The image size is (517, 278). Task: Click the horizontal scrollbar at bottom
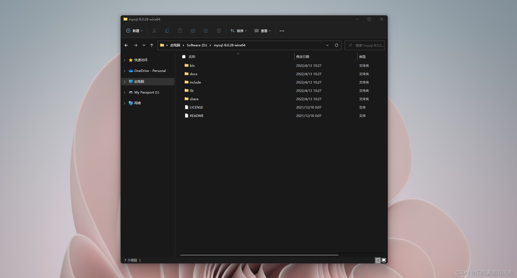click(259, 255)
